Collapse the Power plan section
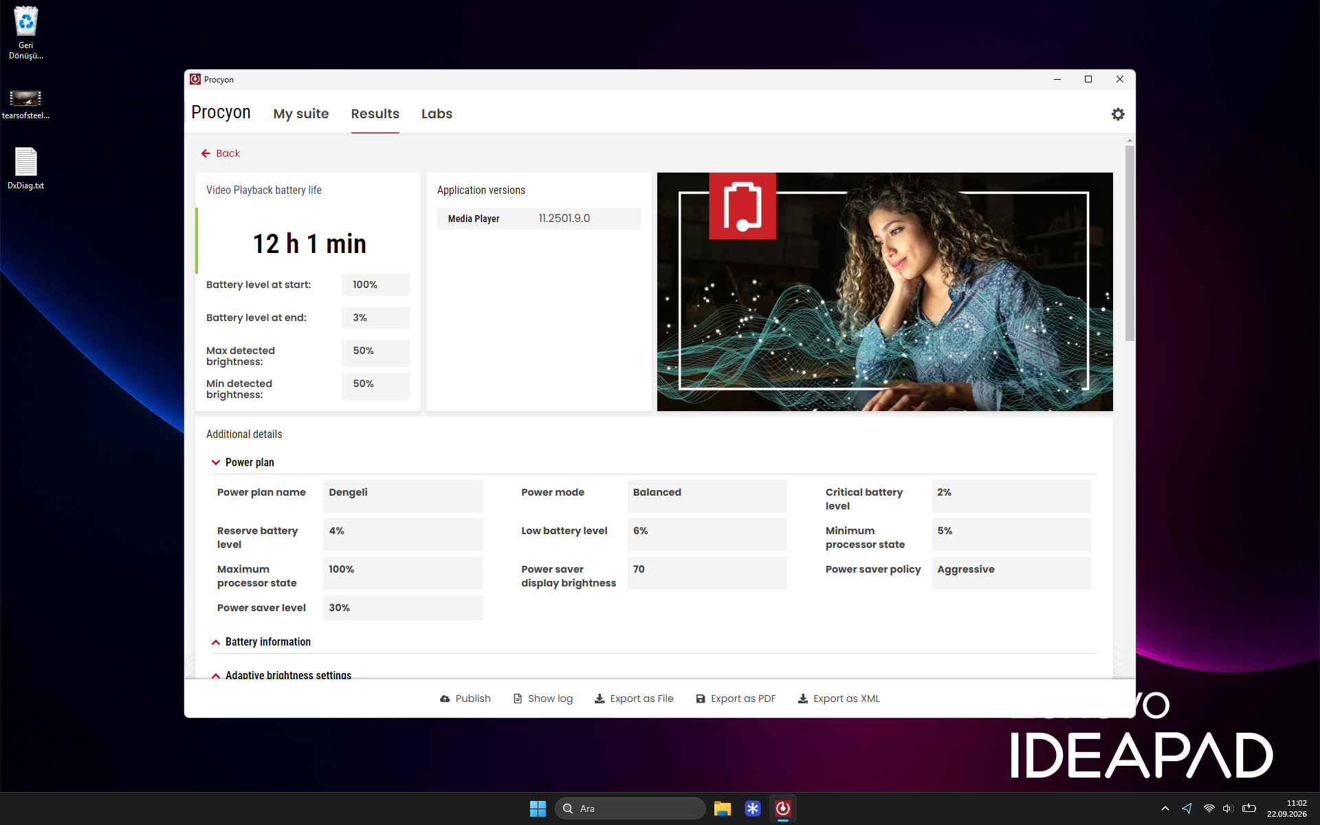This screenshot has height=825, width=1320. point(216,463)
